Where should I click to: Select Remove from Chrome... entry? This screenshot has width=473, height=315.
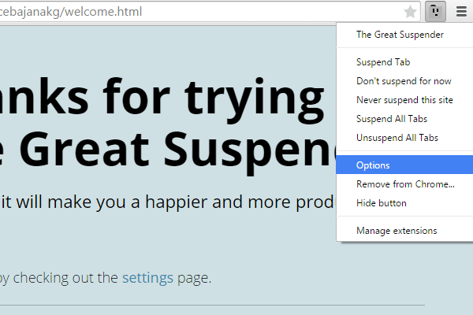[x=404, y=183]
